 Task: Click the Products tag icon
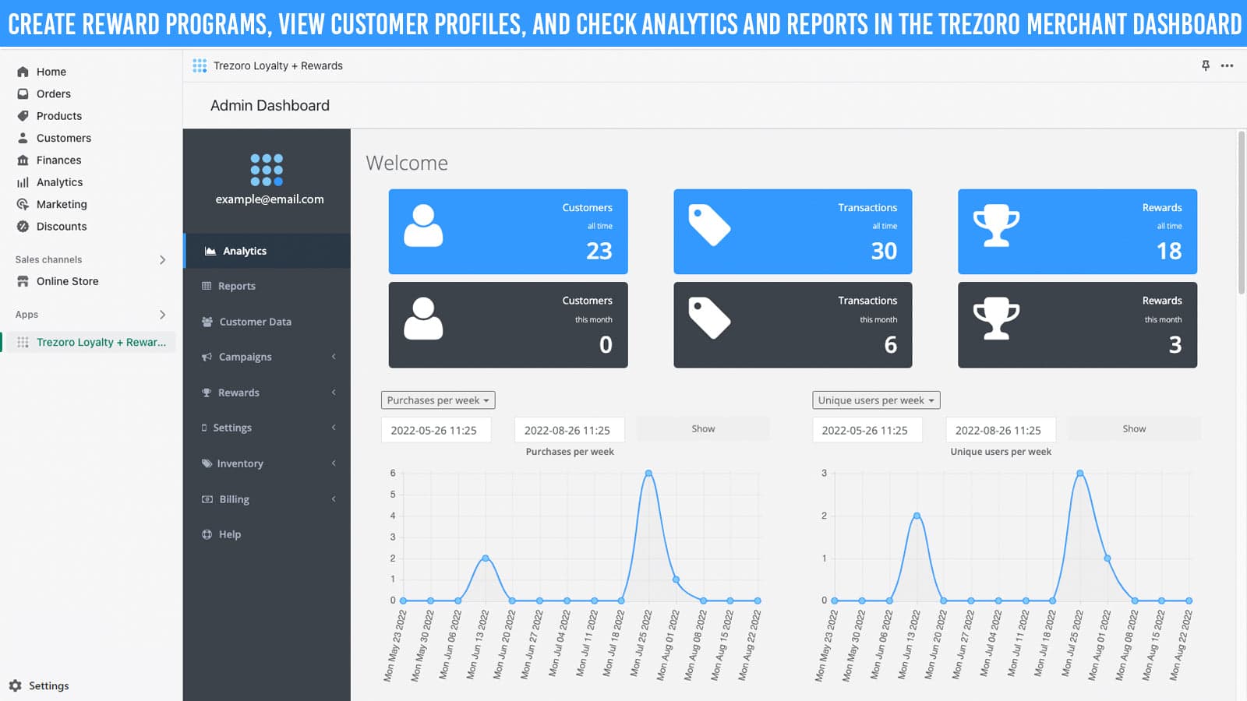pos(23,116)
